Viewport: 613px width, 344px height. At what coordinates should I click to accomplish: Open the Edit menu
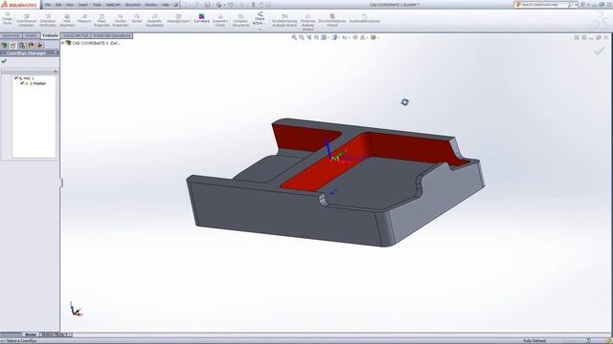click(58, 5)
